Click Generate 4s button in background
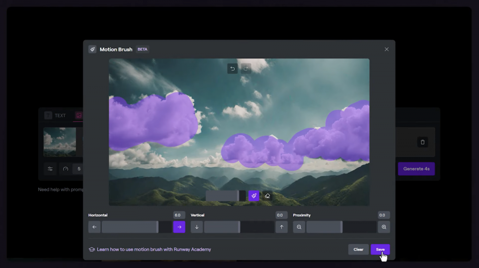479x268 pixels. click(x=416, y=169)
